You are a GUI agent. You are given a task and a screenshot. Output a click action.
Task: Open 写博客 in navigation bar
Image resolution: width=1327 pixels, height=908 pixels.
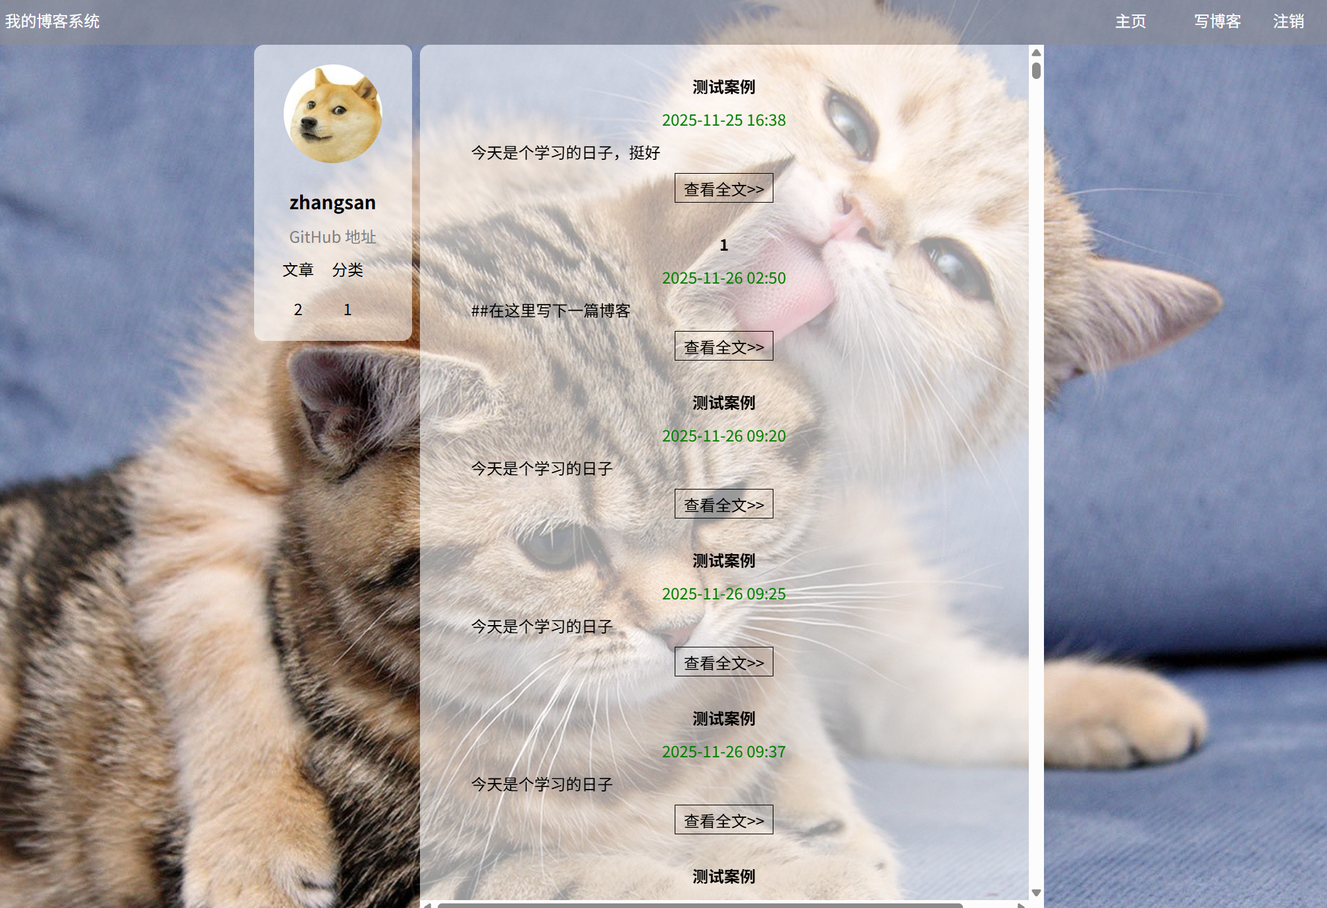click(x=1217, y=22)
